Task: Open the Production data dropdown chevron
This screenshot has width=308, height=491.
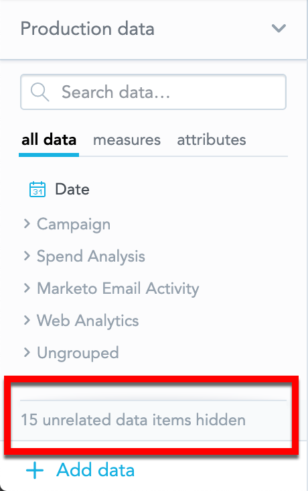Action: (279, 28)
